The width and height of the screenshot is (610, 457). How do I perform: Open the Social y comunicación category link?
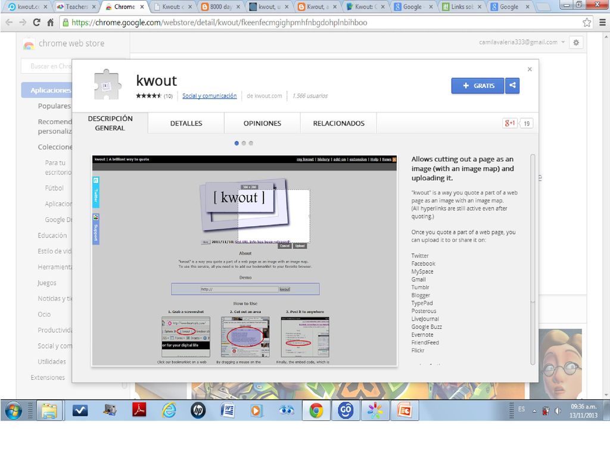[x=209, y=96]
